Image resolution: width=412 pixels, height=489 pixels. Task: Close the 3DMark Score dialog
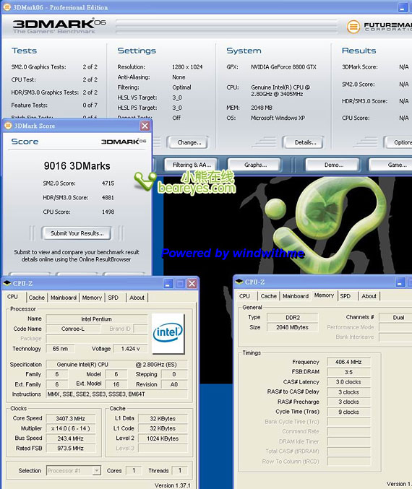click(x=145, y=126)
